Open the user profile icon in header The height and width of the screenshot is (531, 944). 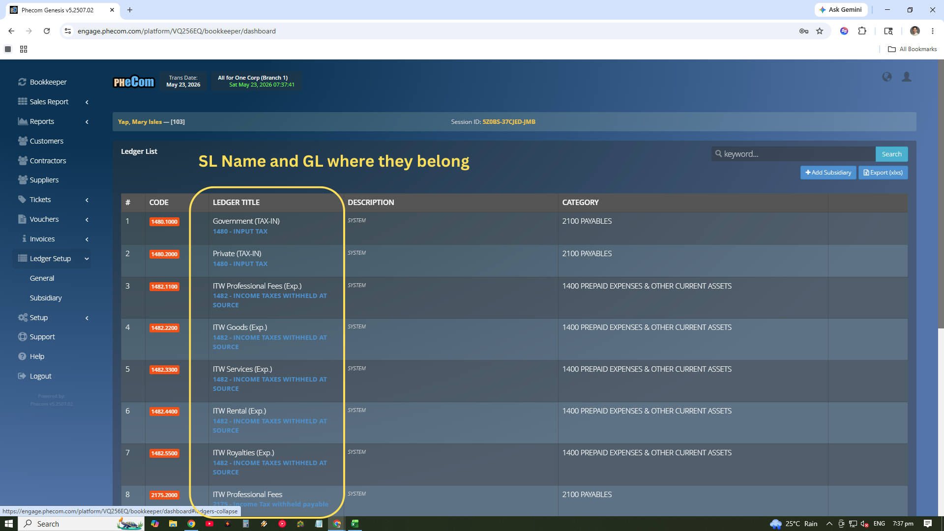(x=907, y=77)
